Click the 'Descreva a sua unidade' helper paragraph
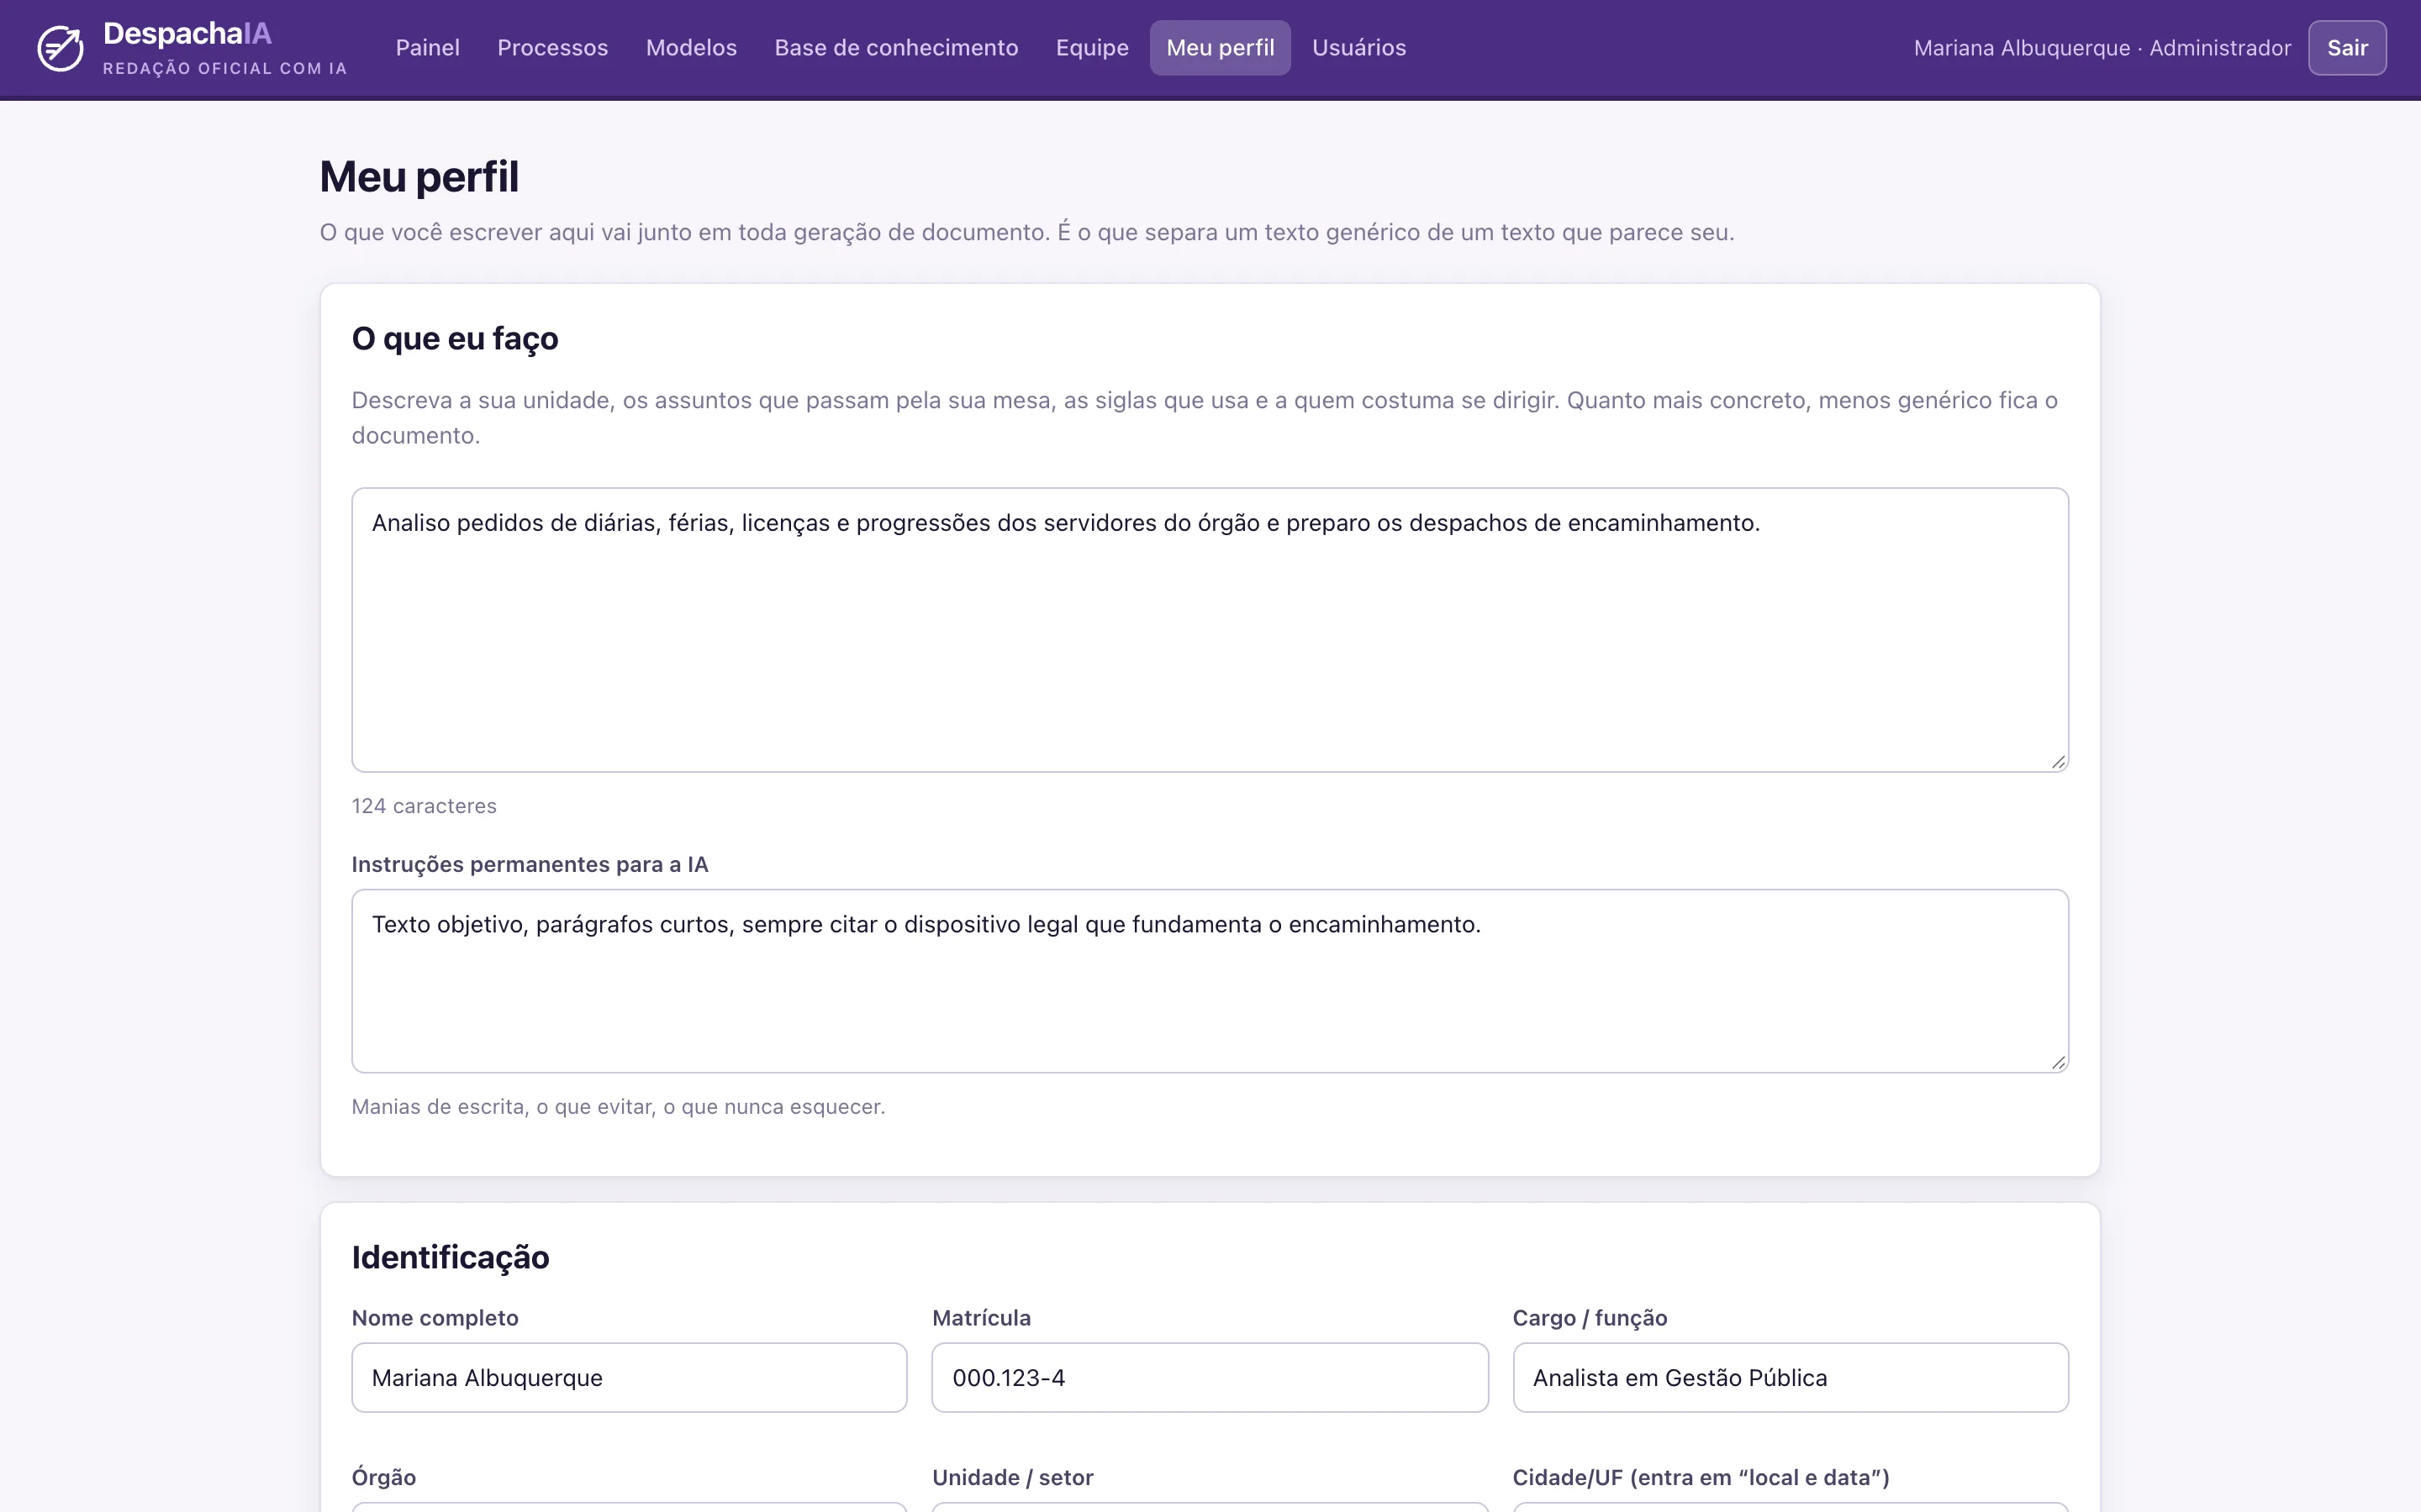 tap(1205, 417)
